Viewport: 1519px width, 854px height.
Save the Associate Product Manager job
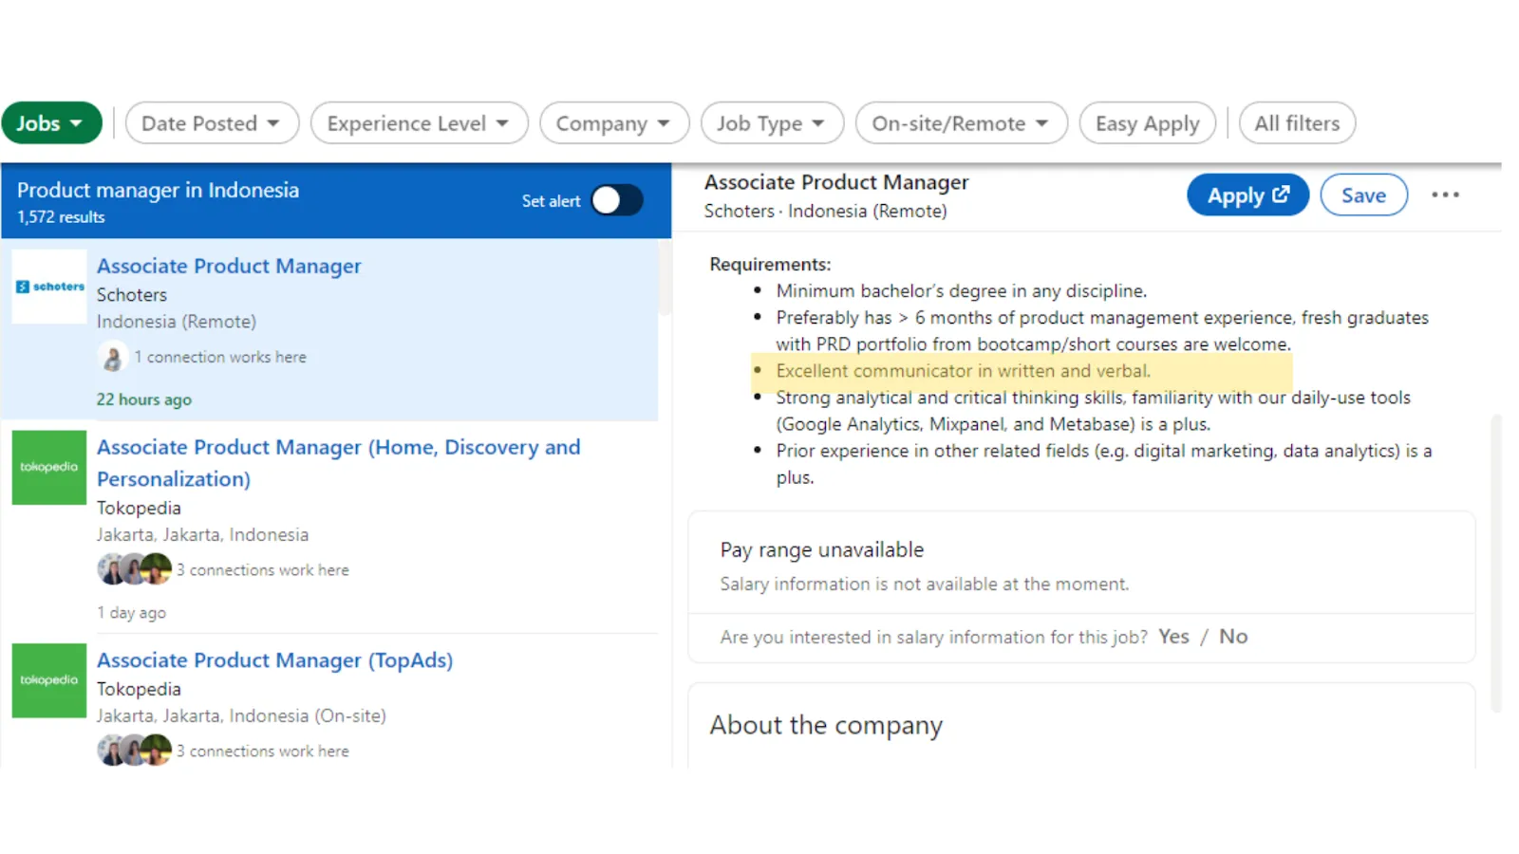1362,195
